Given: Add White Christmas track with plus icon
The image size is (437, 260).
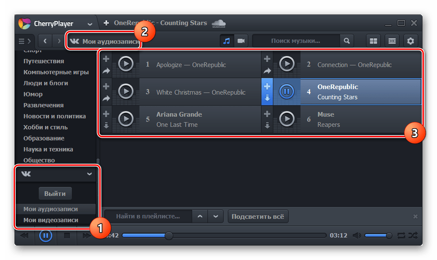Looking at the screenshot, I should coord(106,87).
